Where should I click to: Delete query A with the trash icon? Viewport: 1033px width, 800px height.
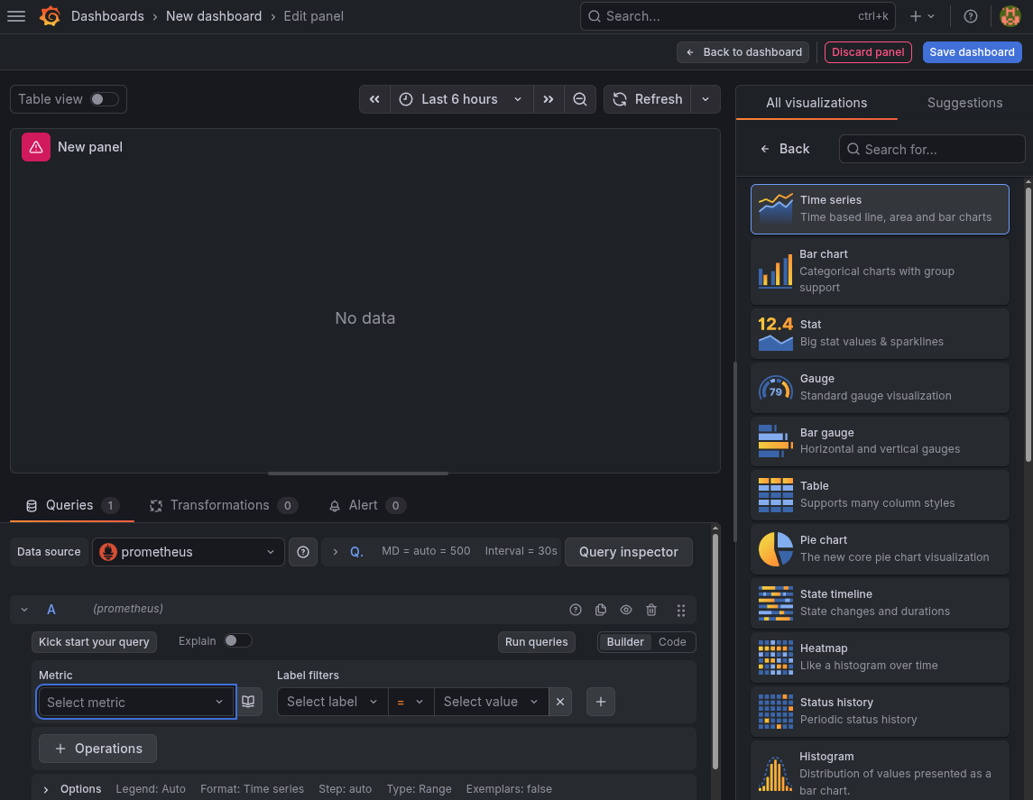point(651,610)
